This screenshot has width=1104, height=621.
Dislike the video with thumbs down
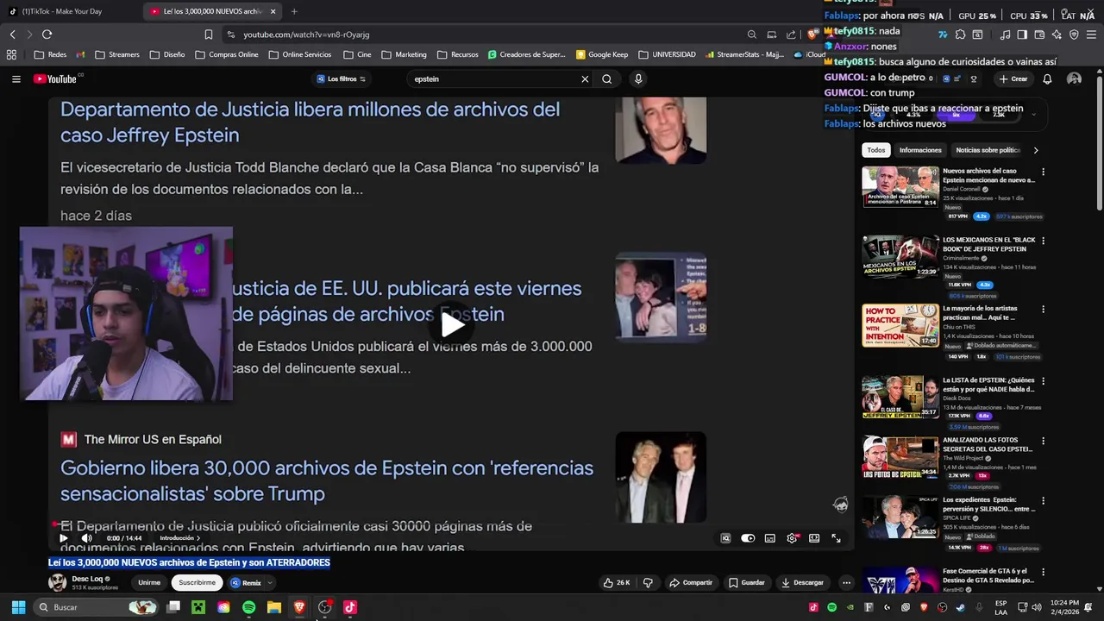pos(648,583)
